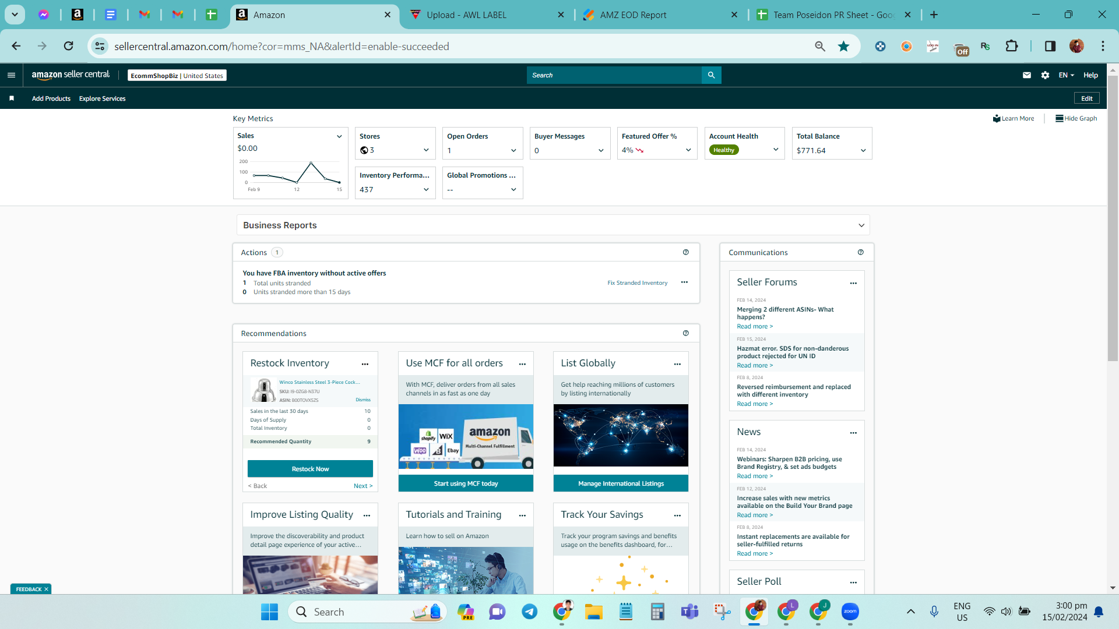Open help for the Communications panel
The height and width of the screenshot is (629, 1119).
point(861,252)
